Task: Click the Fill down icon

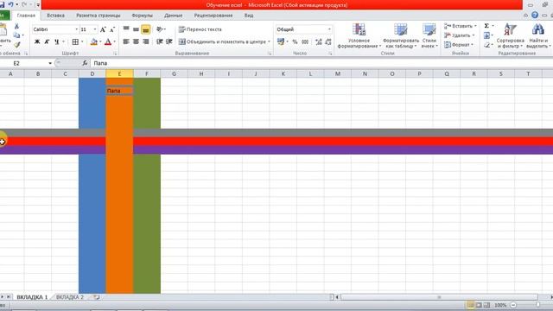Action: pyautogui.click(x=487, y=35)
